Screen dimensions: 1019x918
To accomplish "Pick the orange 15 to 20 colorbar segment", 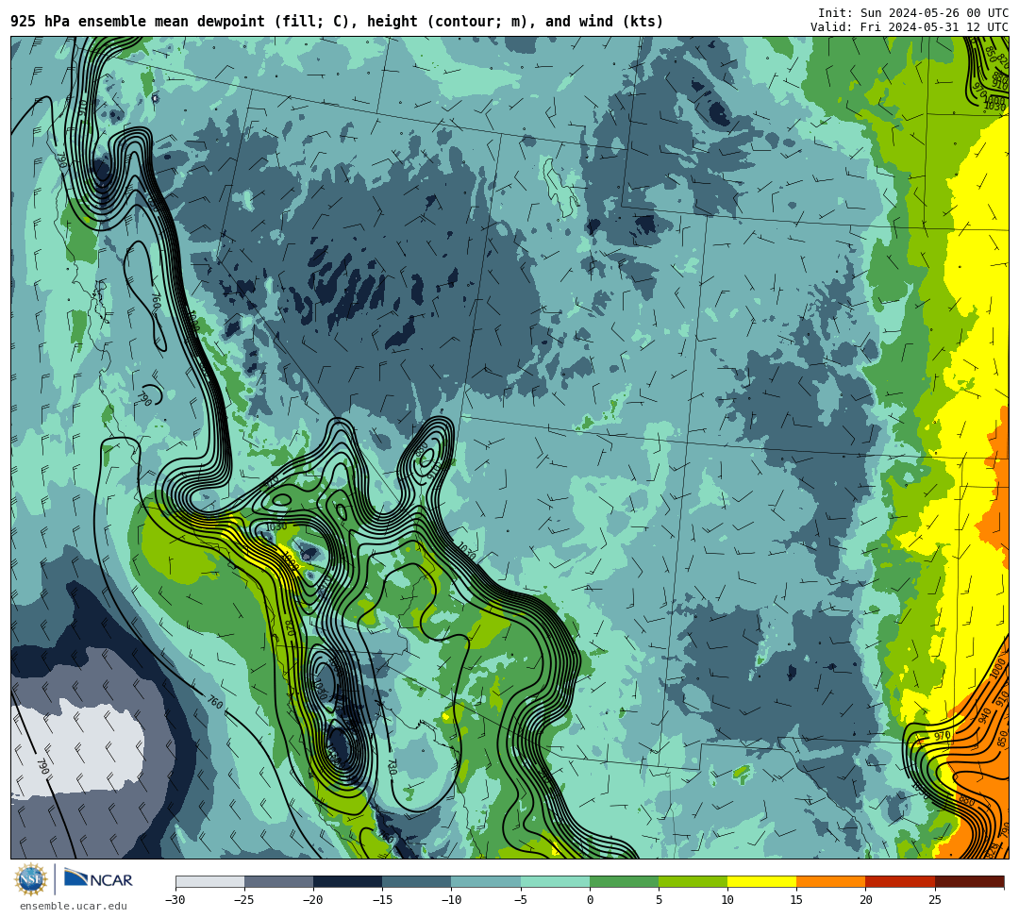I will [831, 881].
